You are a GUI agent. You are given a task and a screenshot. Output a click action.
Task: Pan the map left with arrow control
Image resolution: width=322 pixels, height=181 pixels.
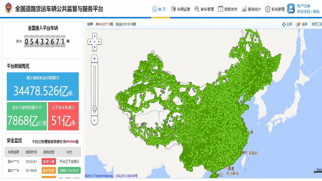pos(90,42)
